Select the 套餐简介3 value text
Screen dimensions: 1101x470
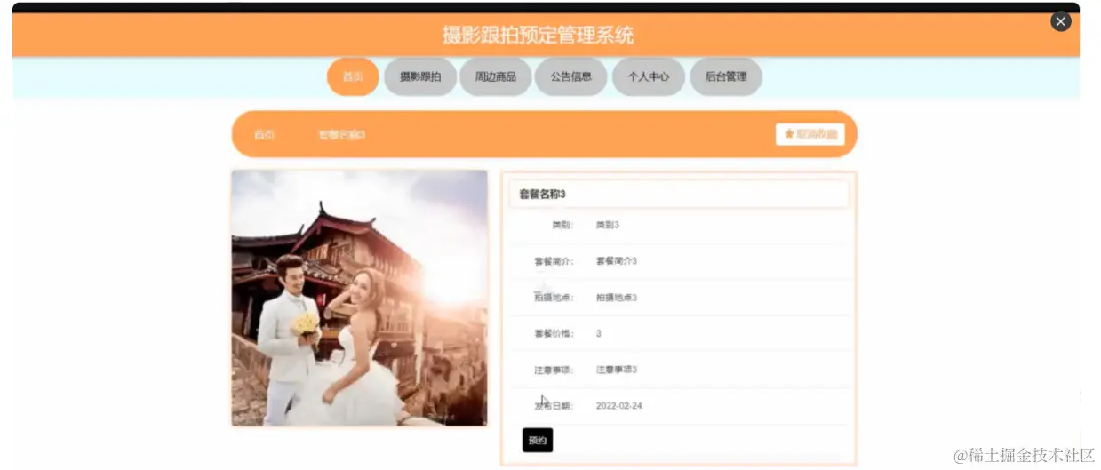coord(616,261)
